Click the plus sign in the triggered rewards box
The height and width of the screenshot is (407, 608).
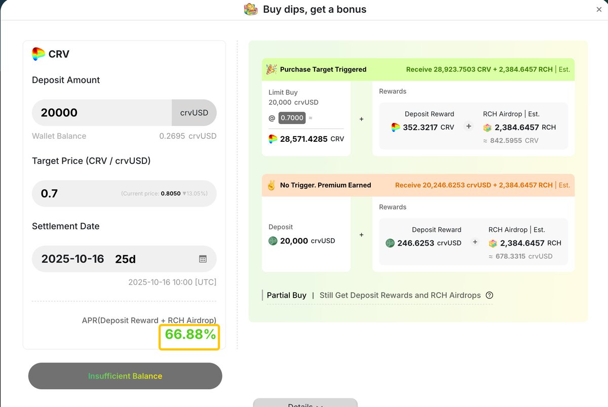tap(469, 127)
